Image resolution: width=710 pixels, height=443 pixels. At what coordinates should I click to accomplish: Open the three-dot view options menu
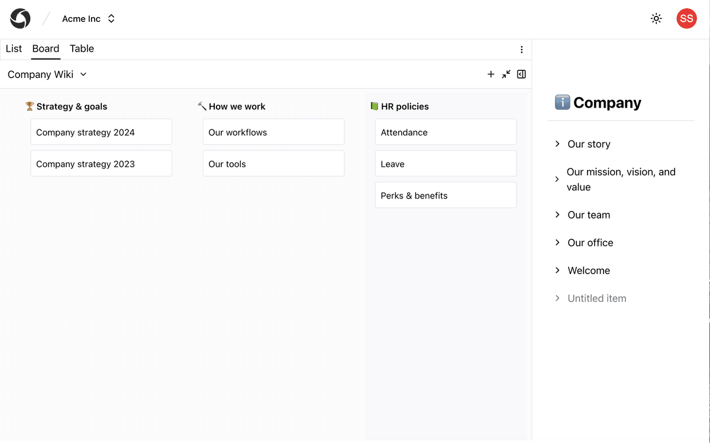click(x=521, y=50)
